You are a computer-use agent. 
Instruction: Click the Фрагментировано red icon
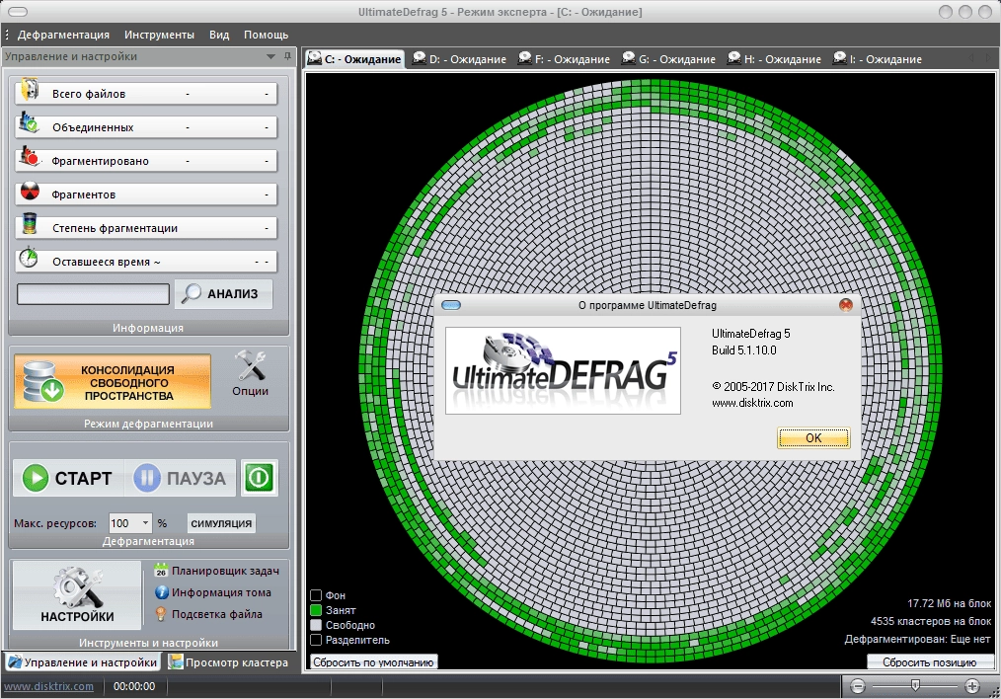pos(30,156)
